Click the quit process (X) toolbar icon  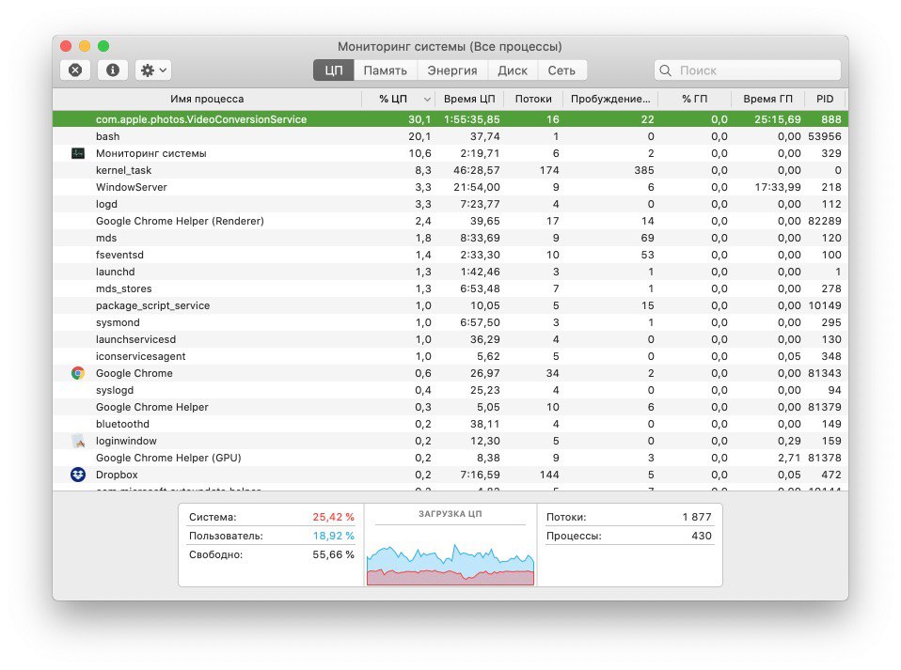[x=75, y=70]
